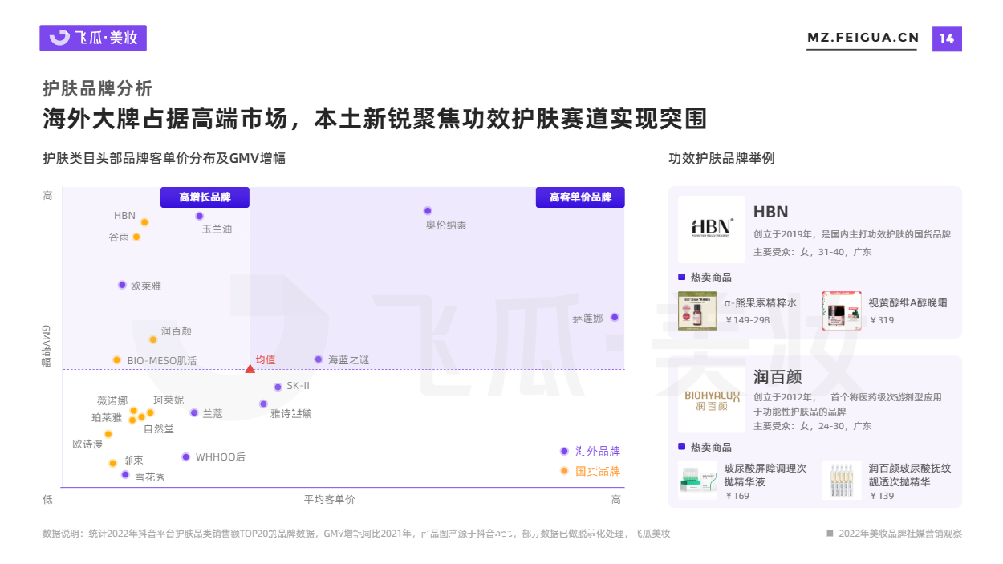This screenshot has height=564, width=1003.
Task: Click the 功效护肤品牌举例 heading
Action: (x=721, y=159)
